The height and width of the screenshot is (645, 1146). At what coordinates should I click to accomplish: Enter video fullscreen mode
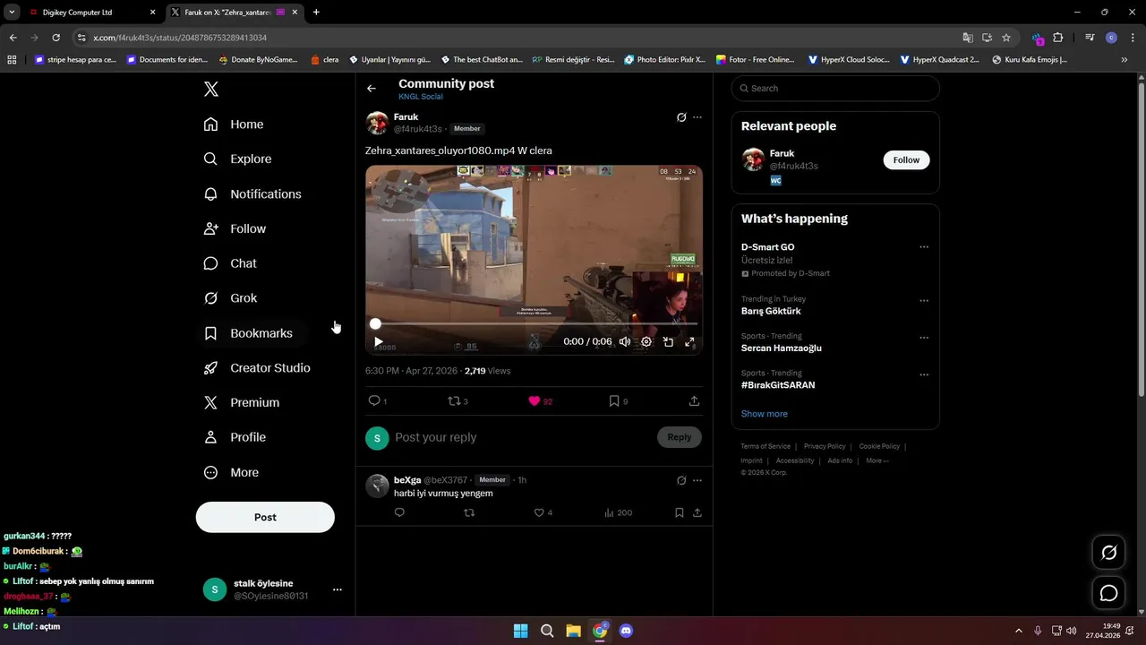coord(689,342)
